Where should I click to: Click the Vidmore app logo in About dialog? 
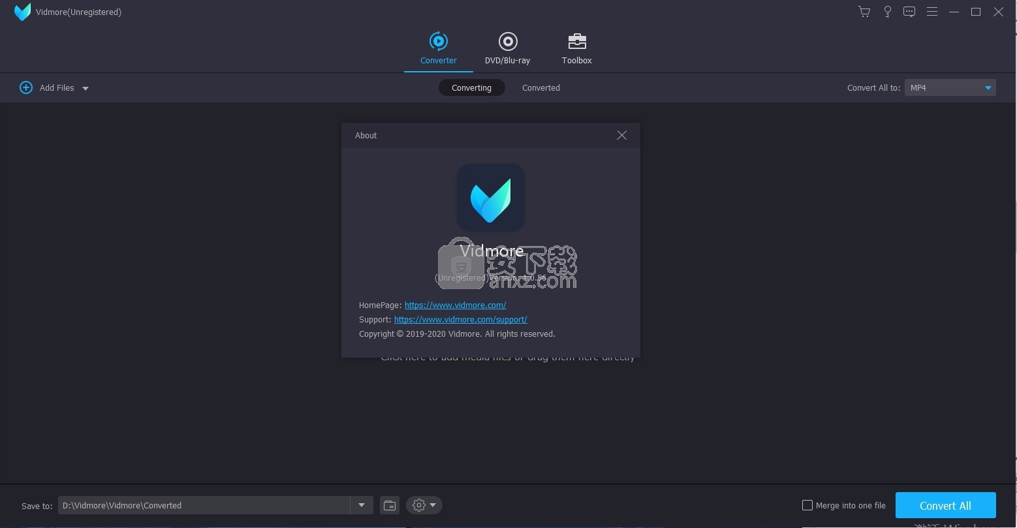[491, 198]
